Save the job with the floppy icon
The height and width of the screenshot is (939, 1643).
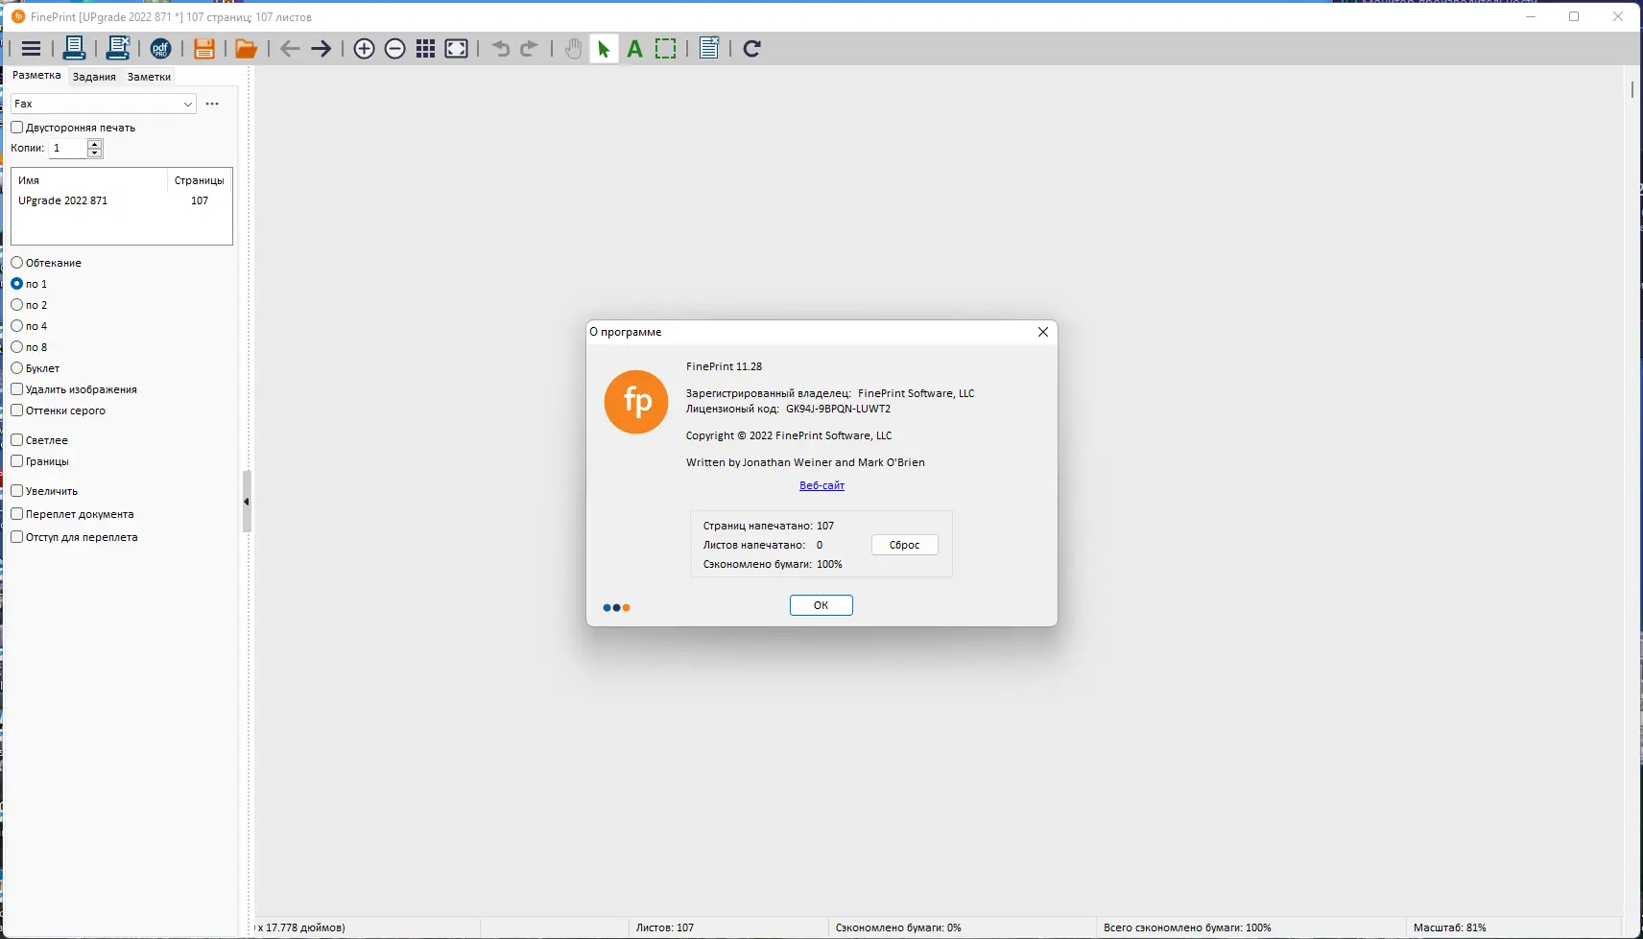pos(203,49)
